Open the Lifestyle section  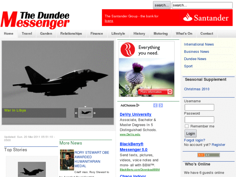pyautogui.click(x=118, y=33)
